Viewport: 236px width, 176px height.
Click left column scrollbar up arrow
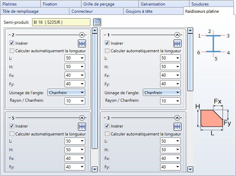95,31
